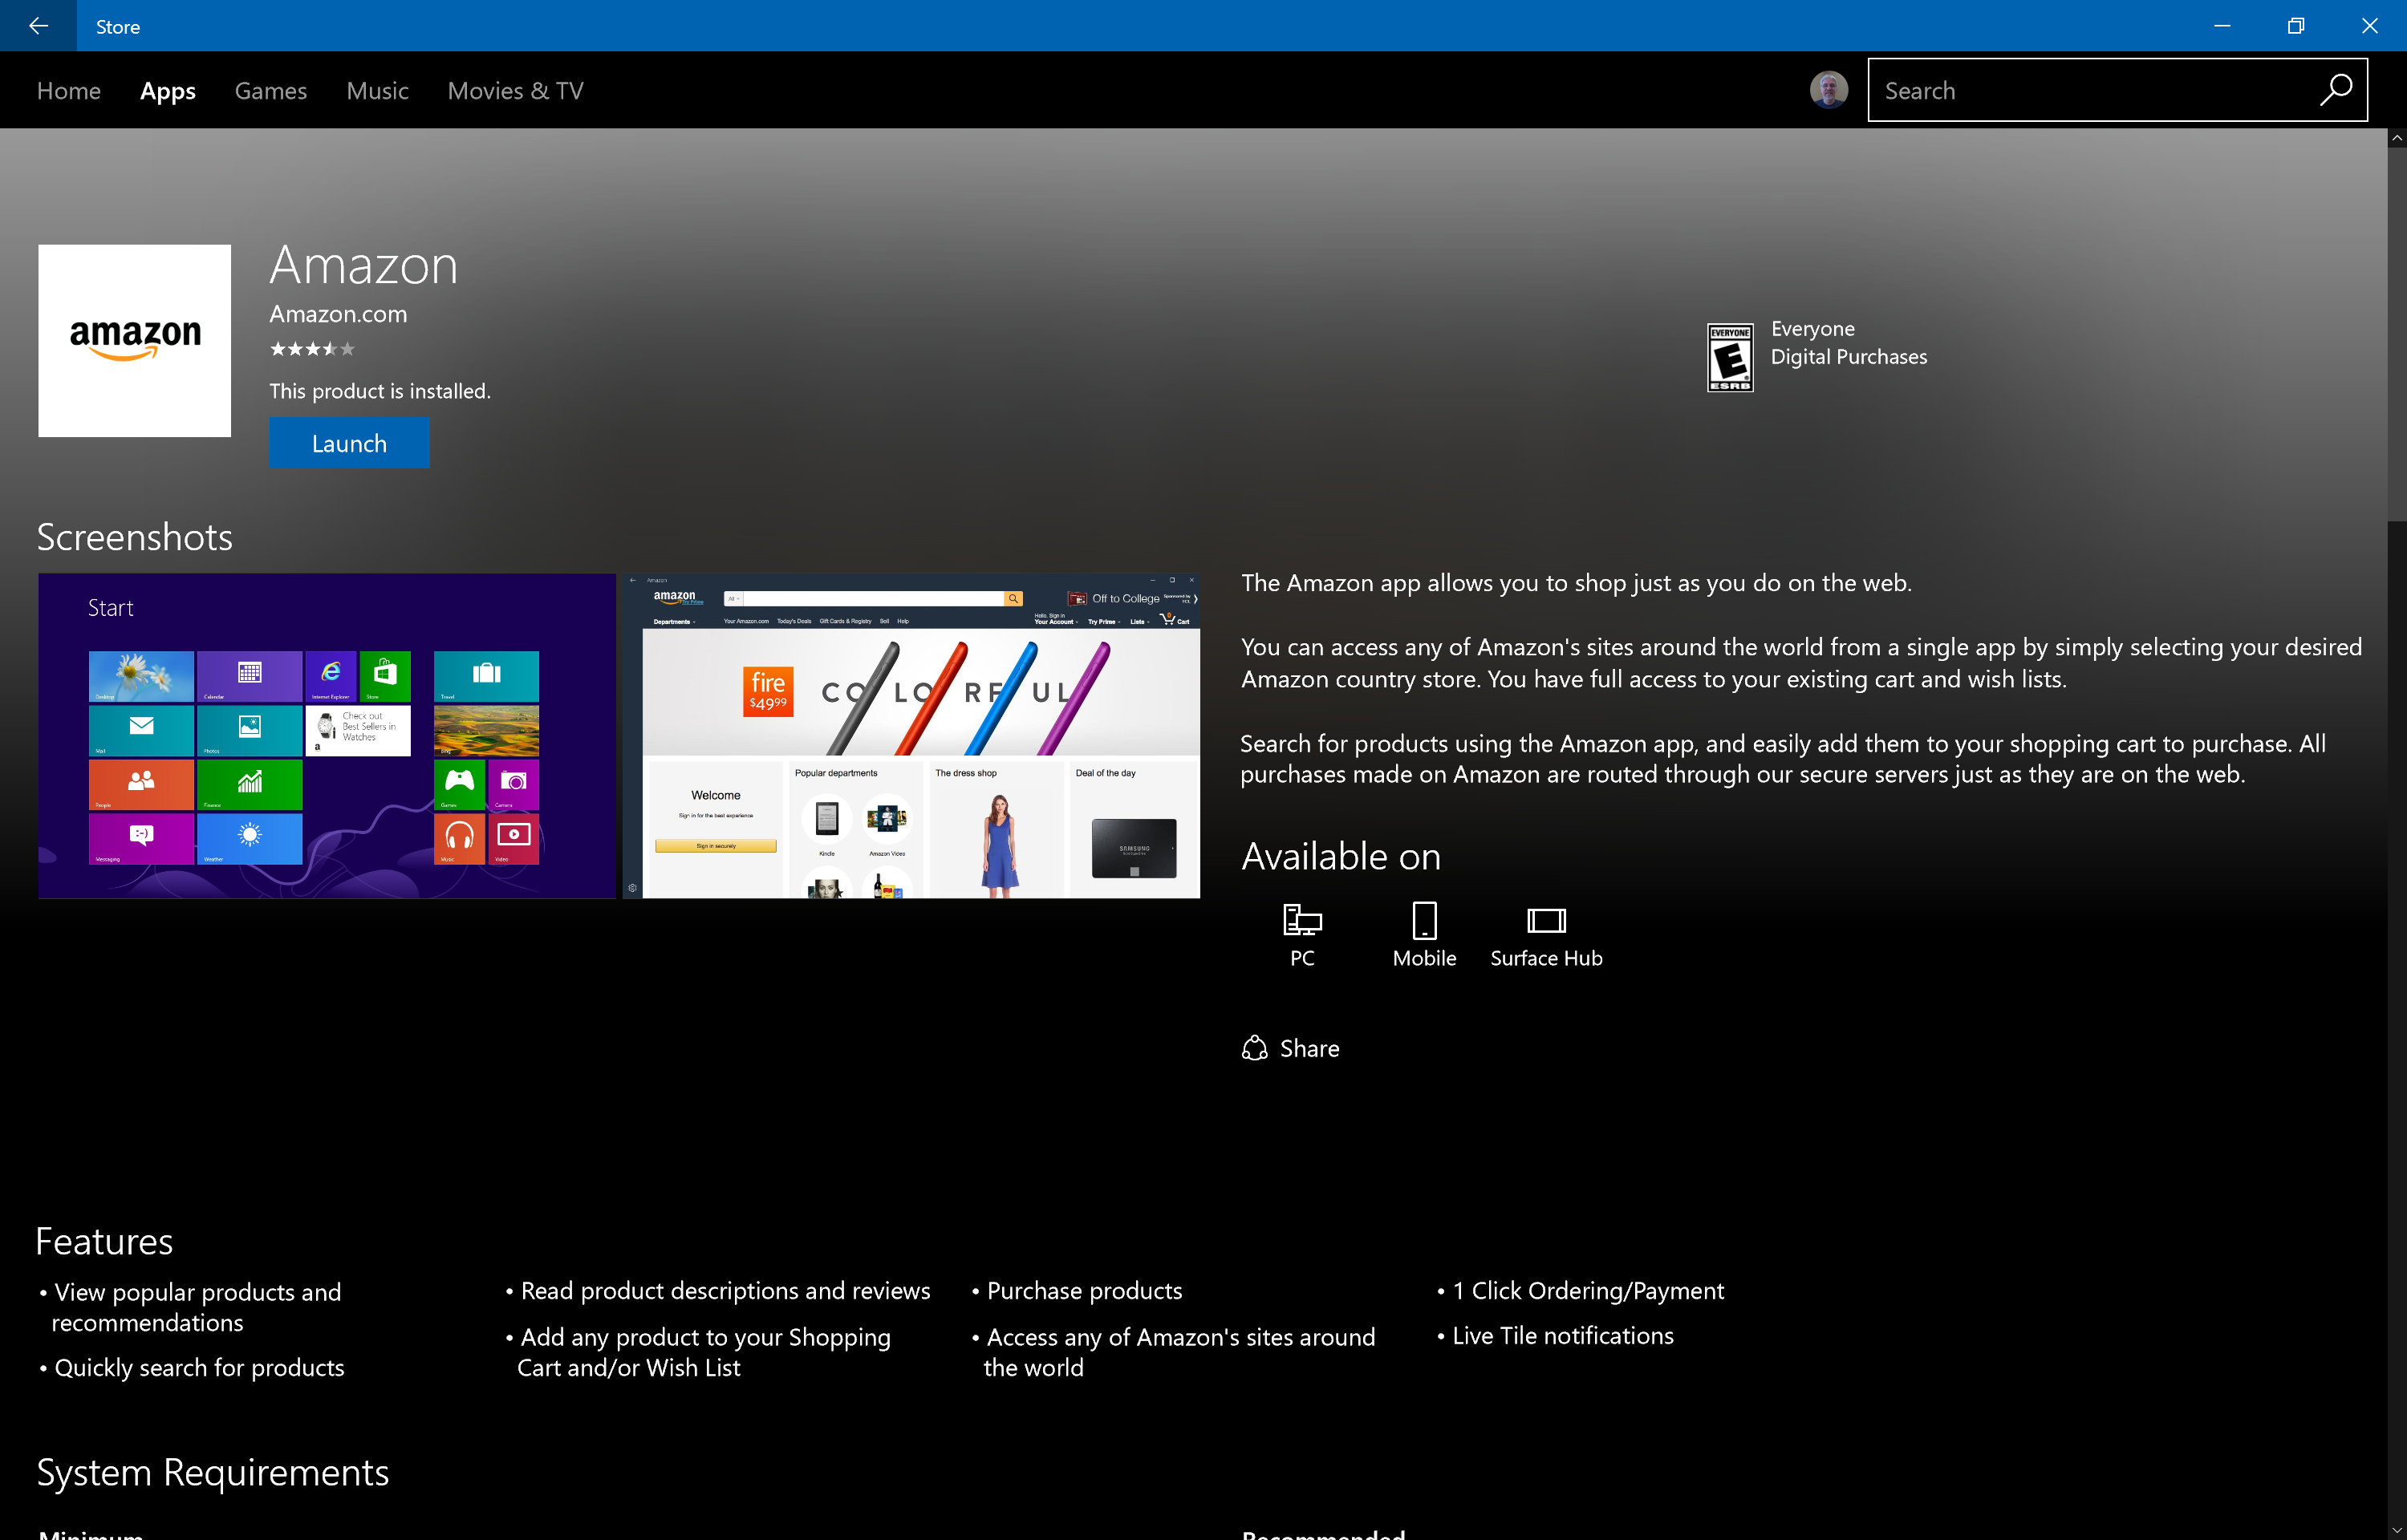Switch to the Games tab
This screenshot has width=2407, height=1540.
click(270, 91)
